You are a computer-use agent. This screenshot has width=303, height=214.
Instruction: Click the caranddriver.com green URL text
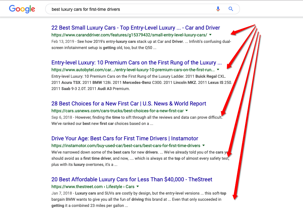[129, 35]
